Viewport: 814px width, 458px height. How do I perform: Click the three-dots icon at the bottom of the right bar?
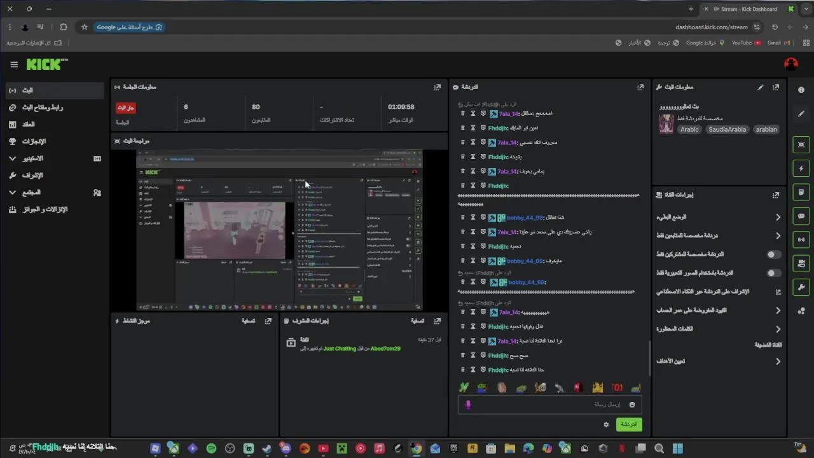[x=801, y=310]
